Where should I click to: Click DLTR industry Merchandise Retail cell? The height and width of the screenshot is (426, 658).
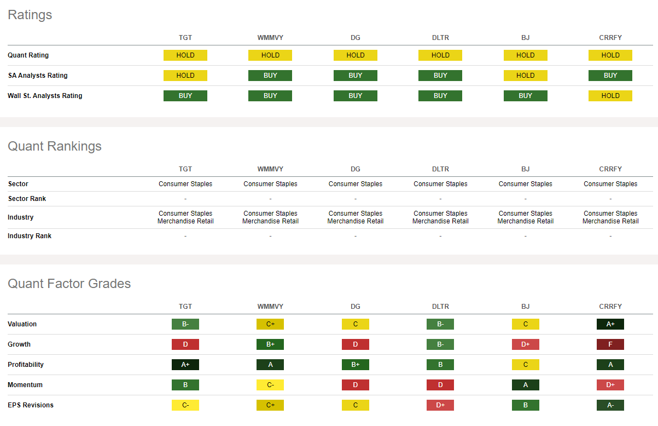pos(440,217)
